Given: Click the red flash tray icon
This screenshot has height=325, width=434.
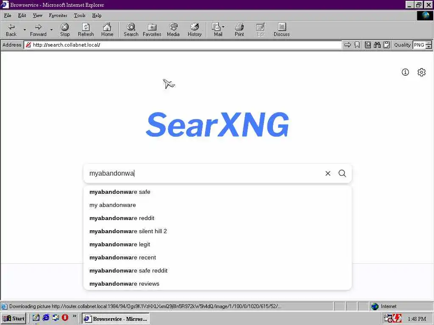Looking at the screenshot, I should point(398,318).
